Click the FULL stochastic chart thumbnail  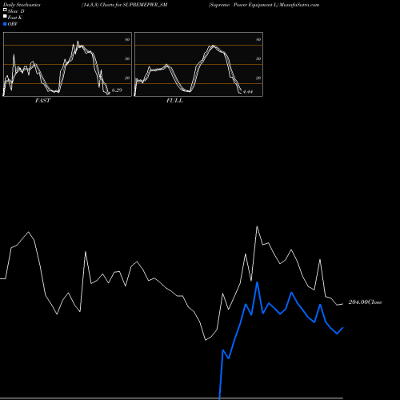[198, 64]
